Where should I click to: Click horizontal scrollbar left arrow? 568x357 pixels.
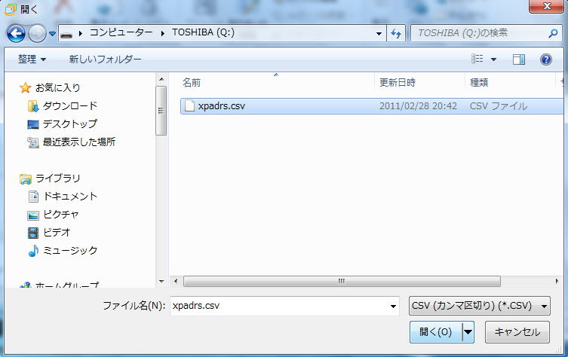tap(176, 281)
